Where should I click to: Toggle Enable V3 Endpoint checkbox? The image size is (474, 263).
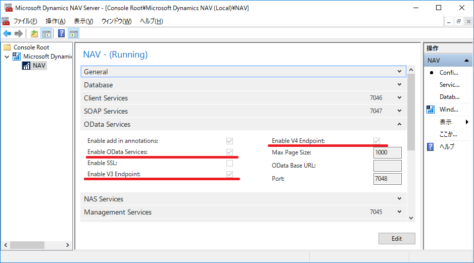click(230, 174)
